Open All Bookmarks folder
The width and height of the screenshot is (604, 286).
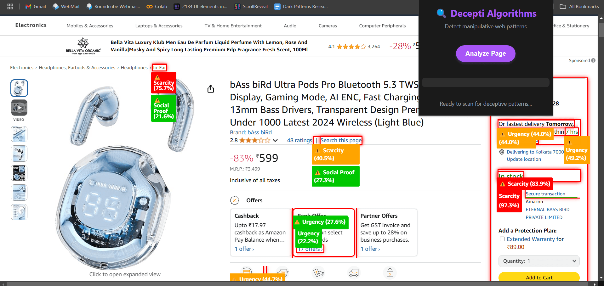(x=579, y=6)
